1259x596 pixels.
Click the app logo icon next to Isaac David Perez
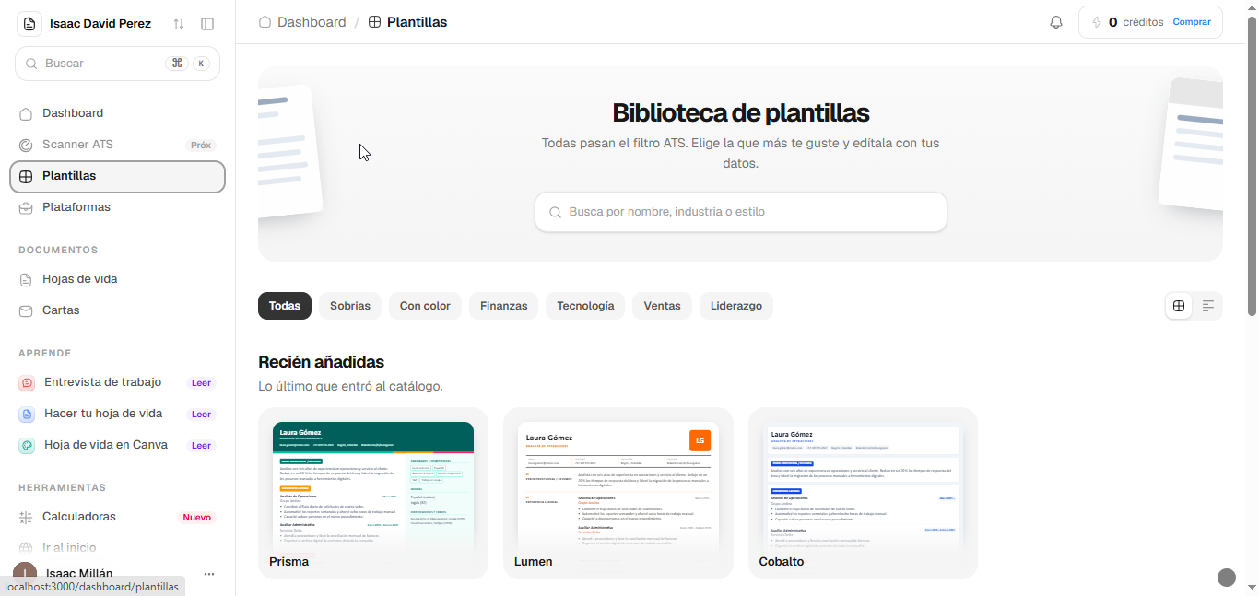click(29, 24)
